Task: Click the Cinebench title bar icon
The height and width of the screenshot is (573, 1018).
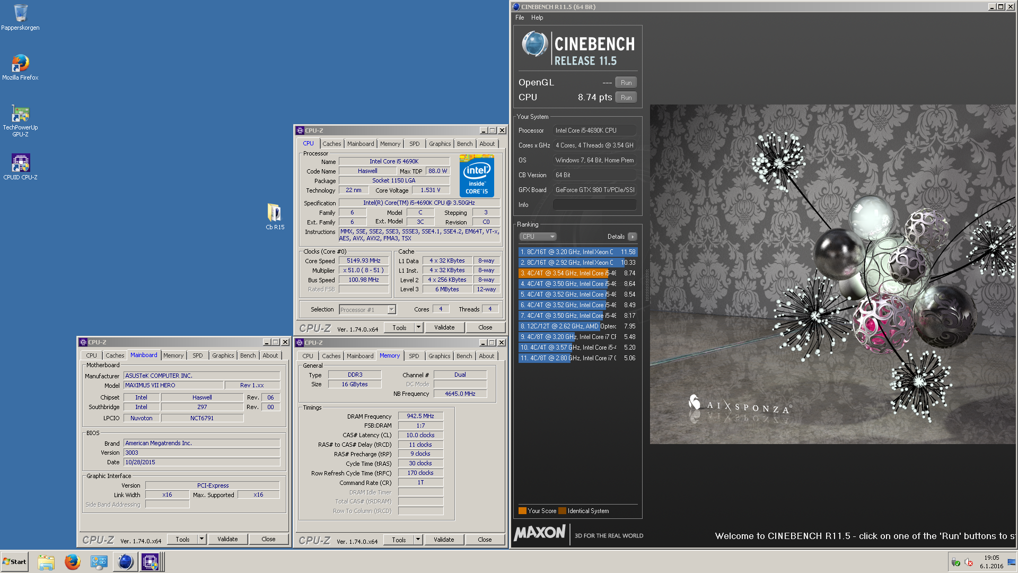Action: pyautogui.click(x=516, y=7)
